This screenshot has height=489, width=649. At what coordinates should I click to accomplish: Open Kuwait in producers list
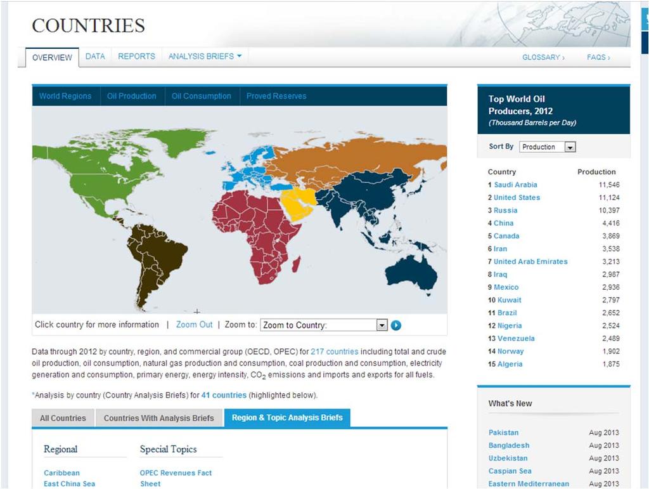click(509, 300)
